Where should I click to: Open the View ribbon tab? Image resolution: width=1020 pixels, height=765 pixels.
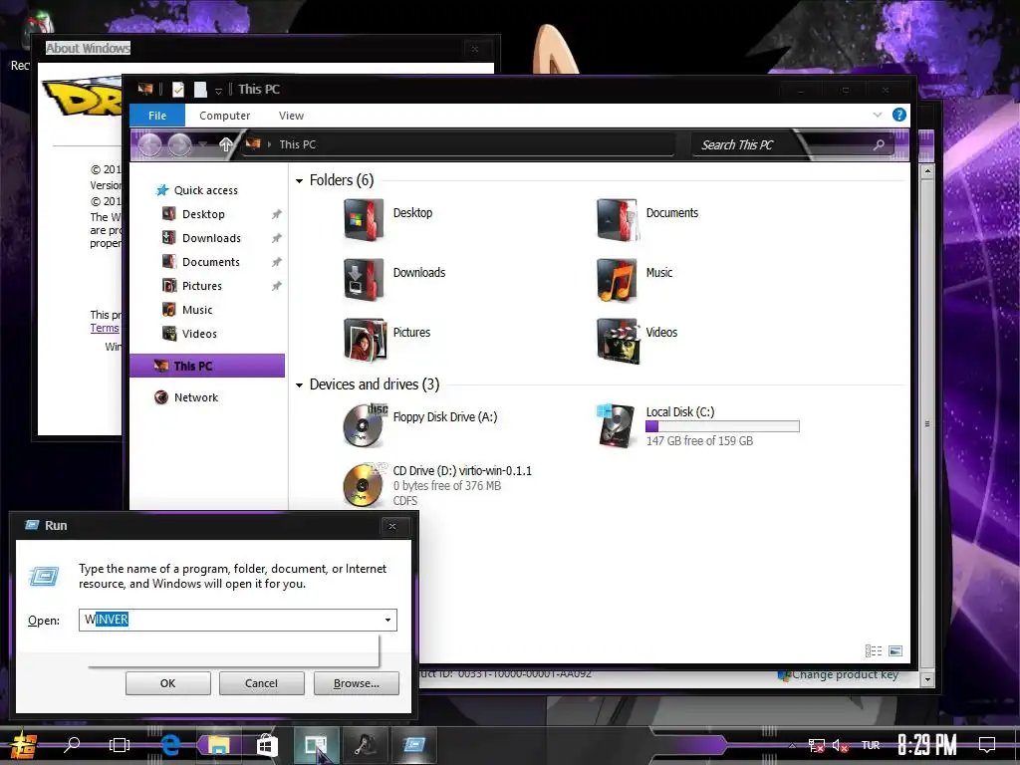292,116
